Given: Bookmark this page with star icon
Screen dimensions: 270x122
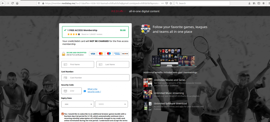Looking at the screenshot, I should tap(171, 3).
